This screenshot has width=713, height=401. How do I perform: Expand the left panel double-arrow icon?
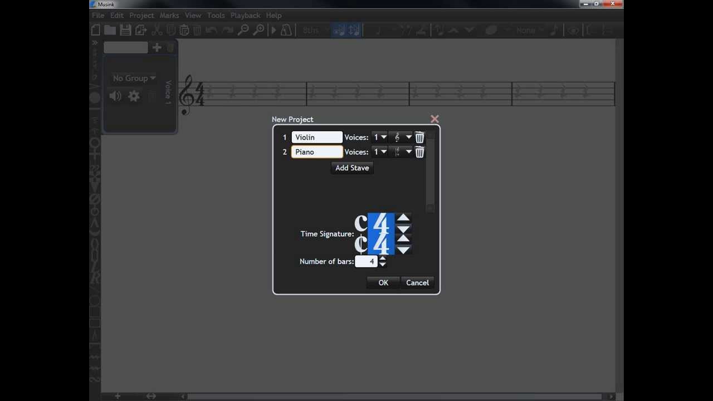pyautogui.click(x=95, y=42)
